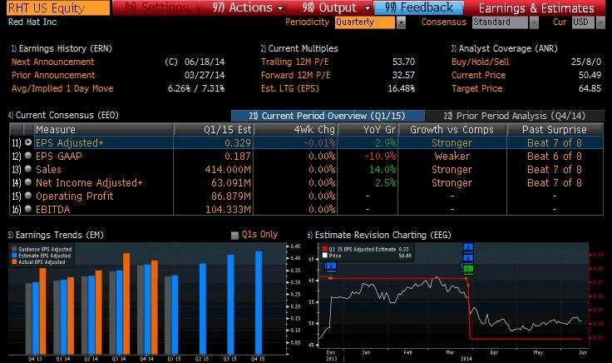This screenshot has height=363, width=612.
Task: Click the green event marker in revision chart
Action: [x=468, y=269]
